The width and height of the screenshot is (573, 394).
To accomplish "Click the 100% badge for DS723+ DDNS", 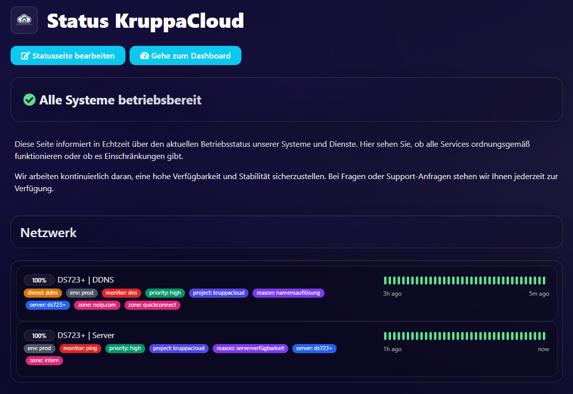I will pyautogui.click(x=39, y=280).
